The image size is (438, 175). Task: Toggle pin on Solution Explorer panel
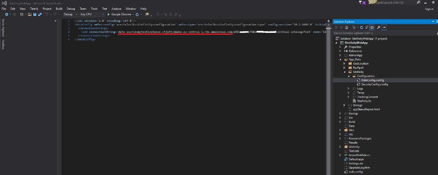point(436,21)
